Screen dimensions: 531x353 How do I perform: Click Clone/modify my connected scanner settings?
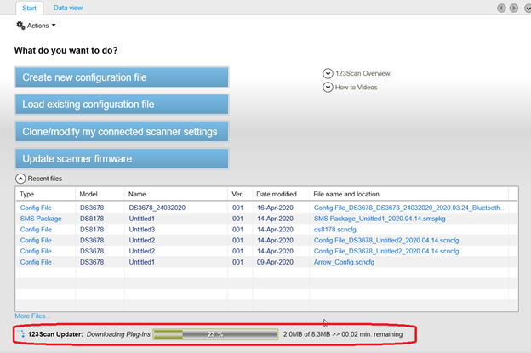[x=122, y=132]
